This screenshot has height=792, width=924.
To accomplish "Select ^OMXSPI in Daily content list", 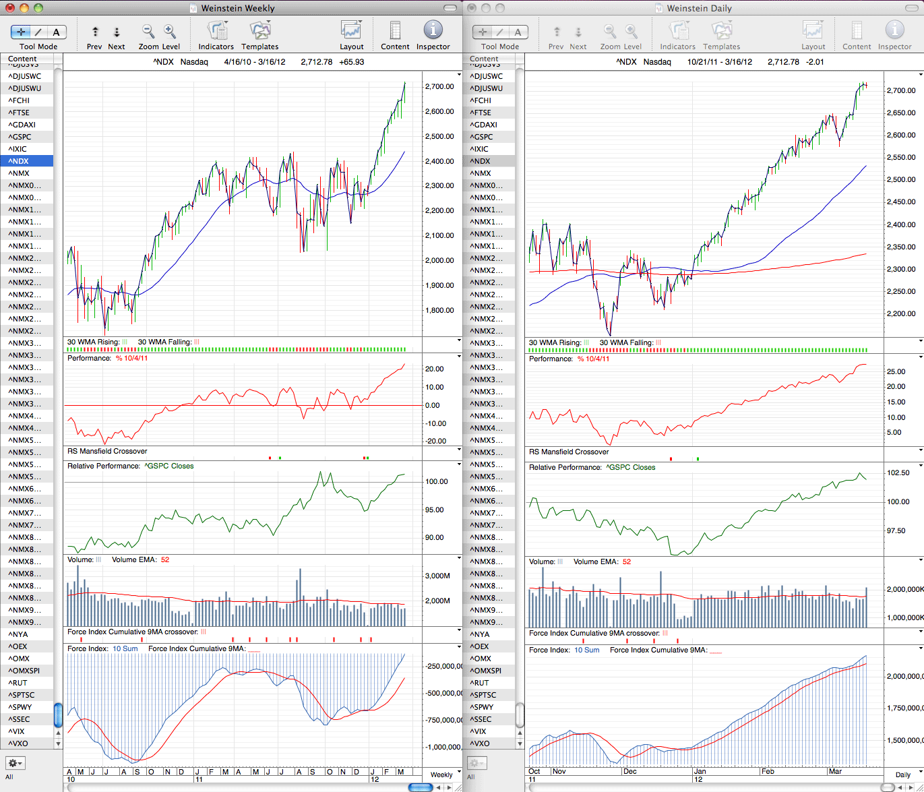I will pos(489,671).
